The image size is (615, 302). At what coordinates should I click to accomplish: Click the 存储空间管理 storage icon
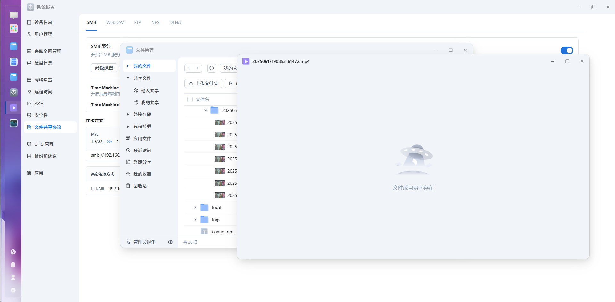coord(29,51)
